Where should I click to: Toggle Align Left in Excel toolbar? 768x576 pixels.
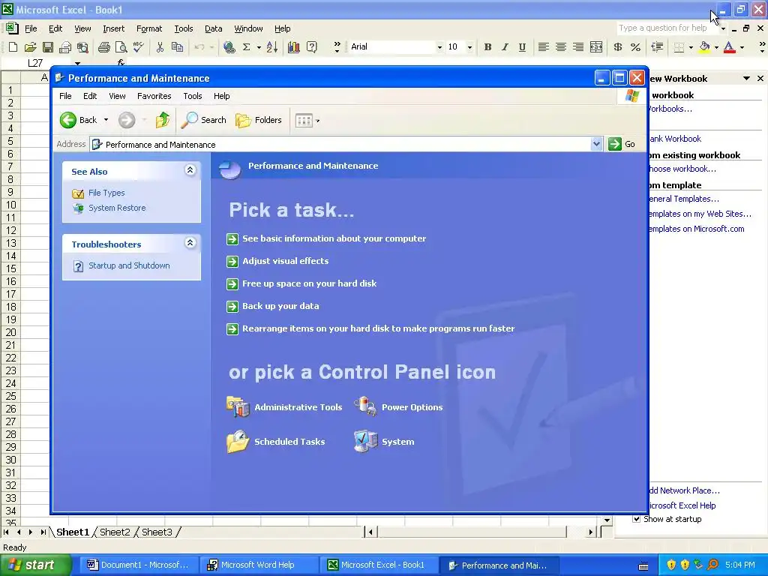point(543,47)
